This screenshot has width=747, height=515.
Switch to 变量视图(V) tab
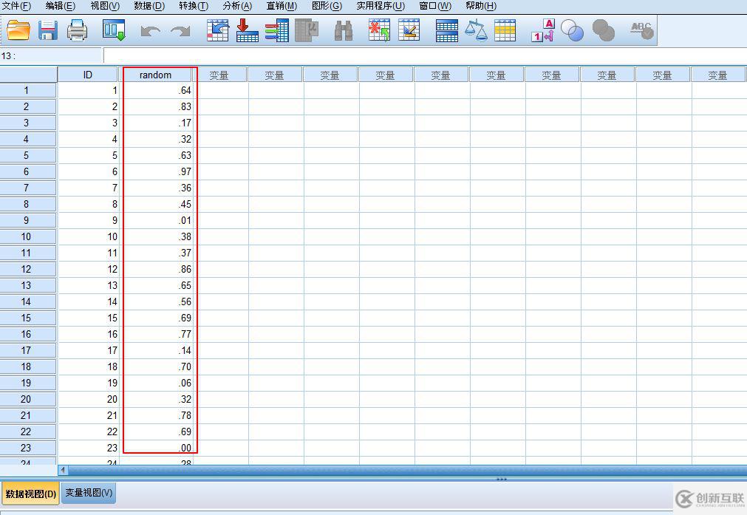(89, 493)
